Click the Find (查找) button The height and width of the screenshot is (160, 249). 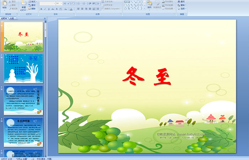click(x=181, y=1)
